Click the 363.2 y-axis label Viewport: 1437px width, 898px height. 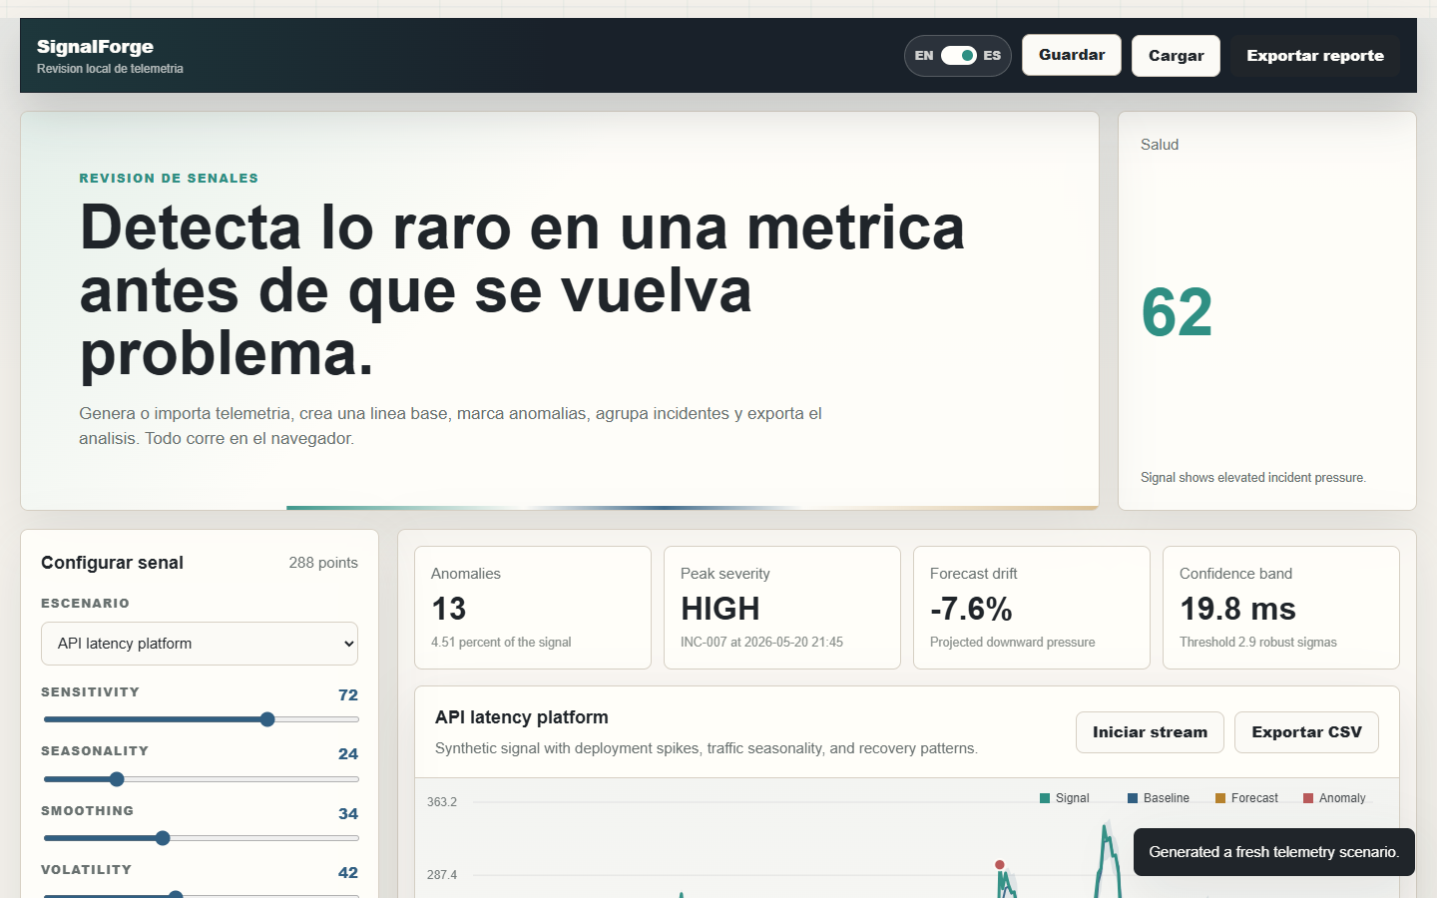click(x=442, y=802)
